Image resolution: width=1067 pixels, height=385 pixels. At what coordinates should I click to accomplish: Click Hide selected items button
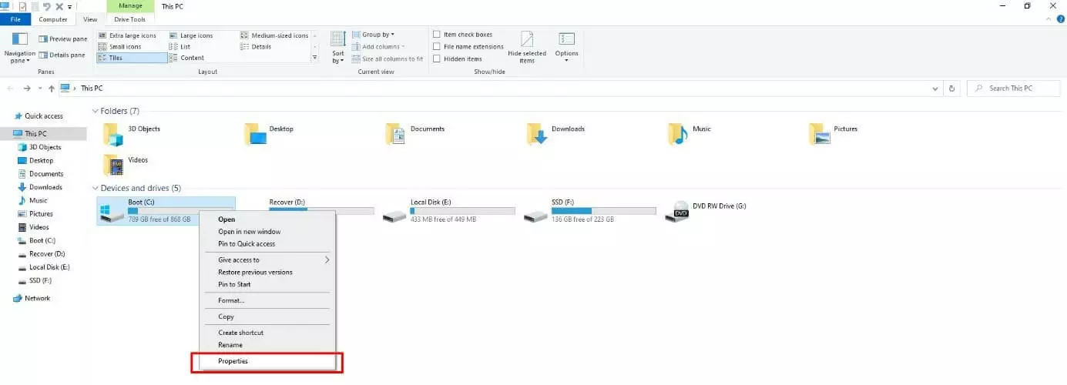[527, 47]
